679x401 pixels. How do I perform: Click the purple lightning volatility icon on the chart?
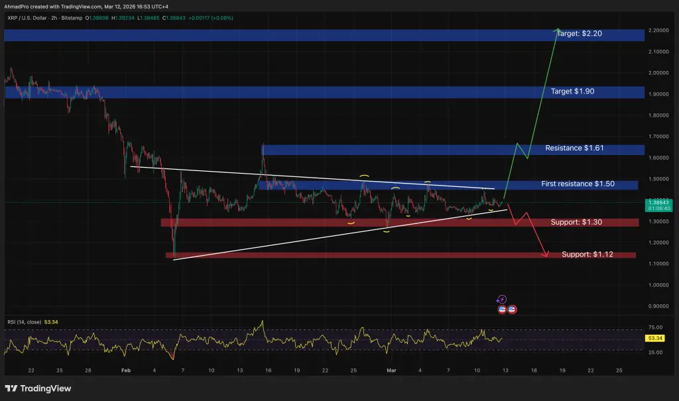pos(502,299)
